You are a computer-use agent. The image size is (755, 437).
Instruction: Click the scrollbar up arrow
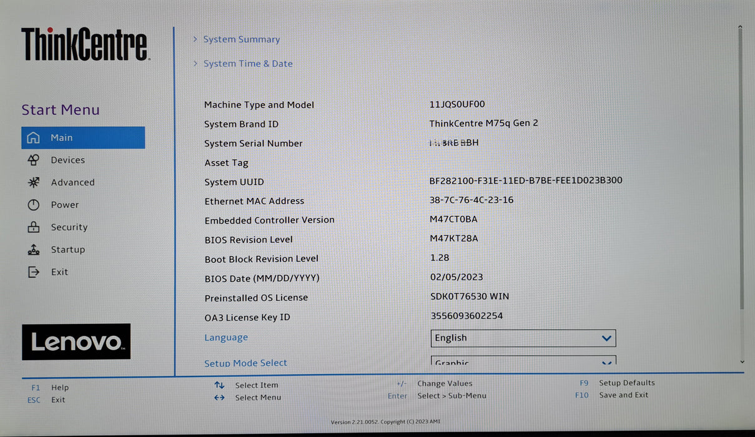pyautogui.click(x=741, y=27)
